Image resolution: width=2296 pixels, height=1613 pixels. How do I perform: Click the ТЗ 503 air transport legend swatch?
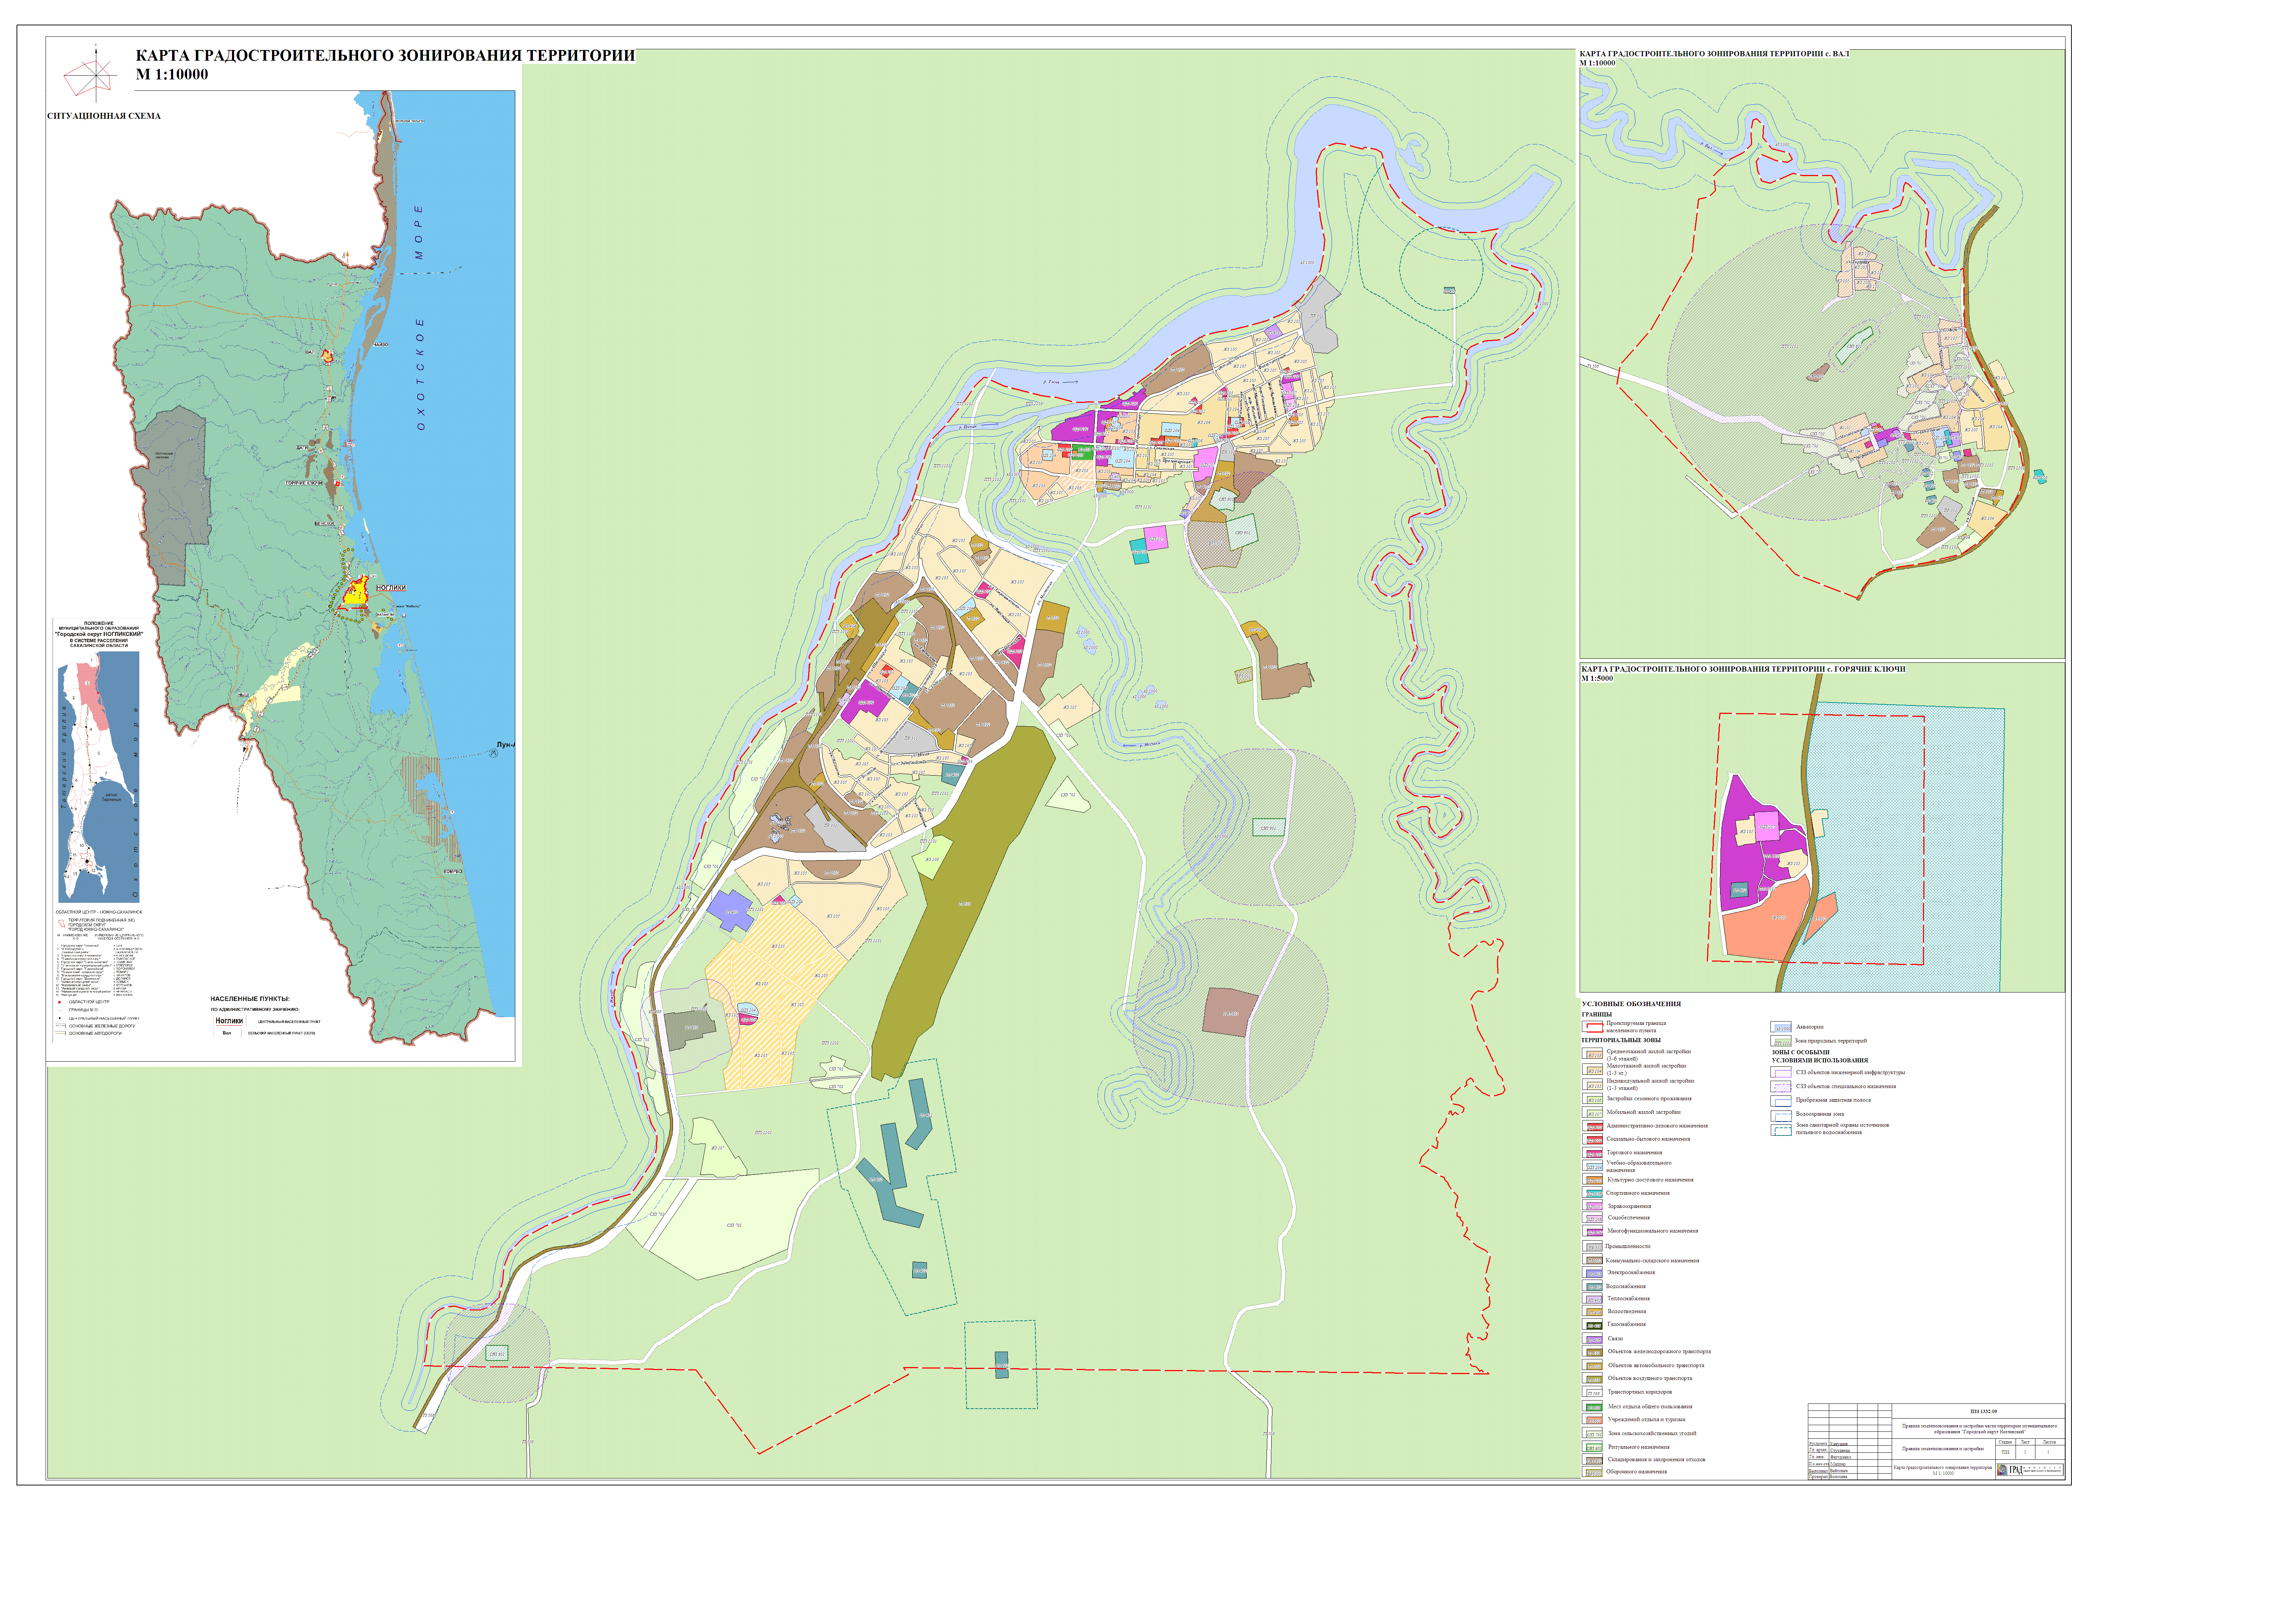(x=1593, y=1378)
